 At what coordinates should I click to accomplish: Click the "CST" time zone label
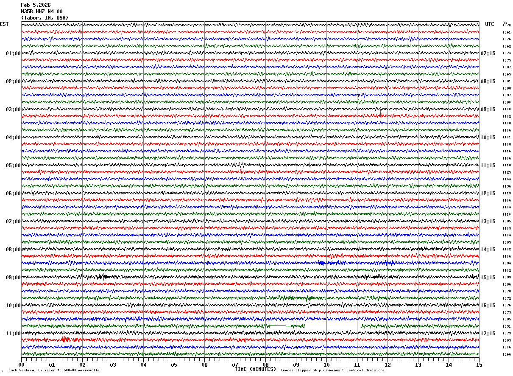4,24
